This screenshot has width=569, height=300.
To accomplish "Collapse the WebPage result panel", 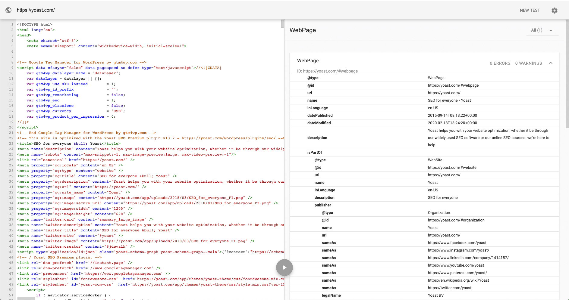I will (551, 63).
